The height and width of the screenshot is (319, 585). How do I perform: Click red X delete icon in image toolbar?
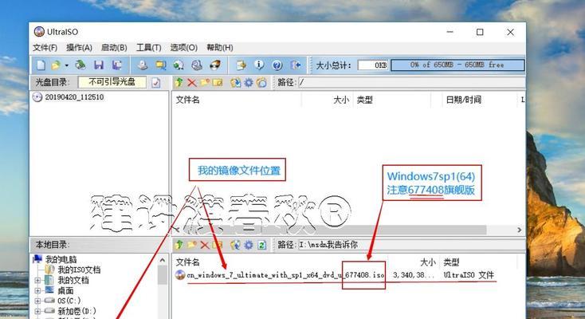click(192, 83)
